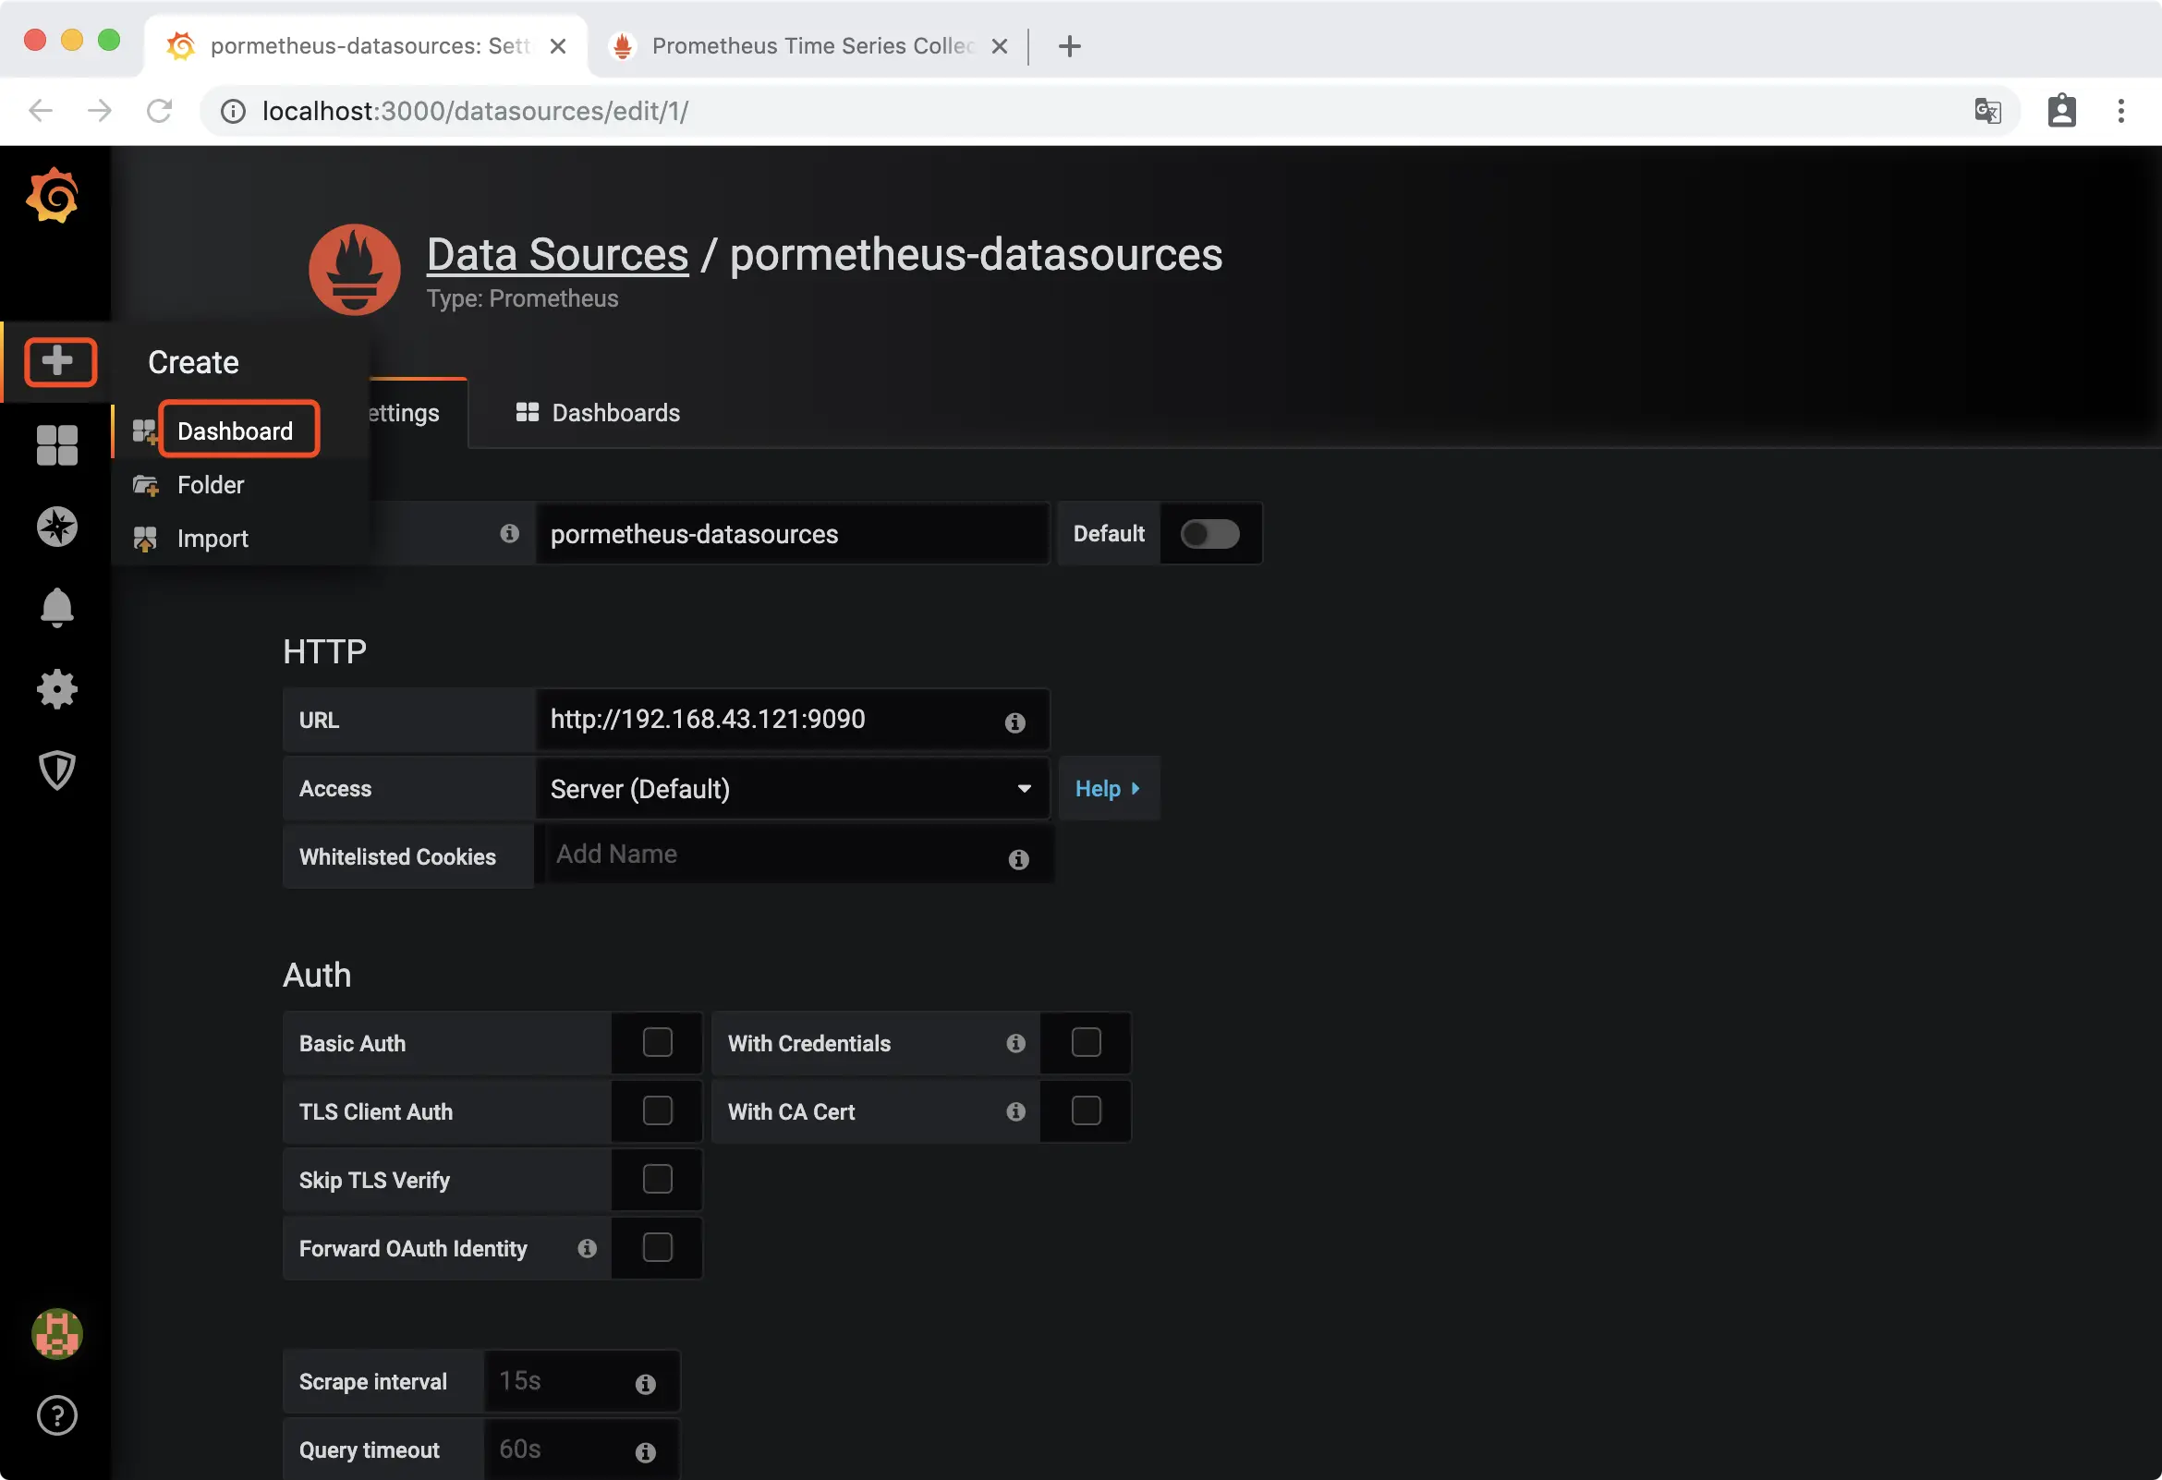Image resolution: width=2162 pixels, height=1480 pixels.
Task: Click the info icon in the URL field
Action: pos(1015,722)
